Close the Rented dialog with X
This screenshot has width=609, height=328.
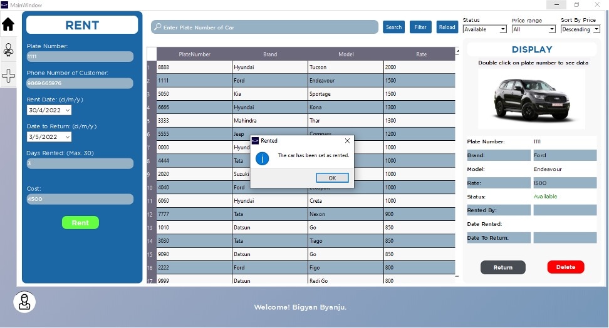[x=347, y=141]
